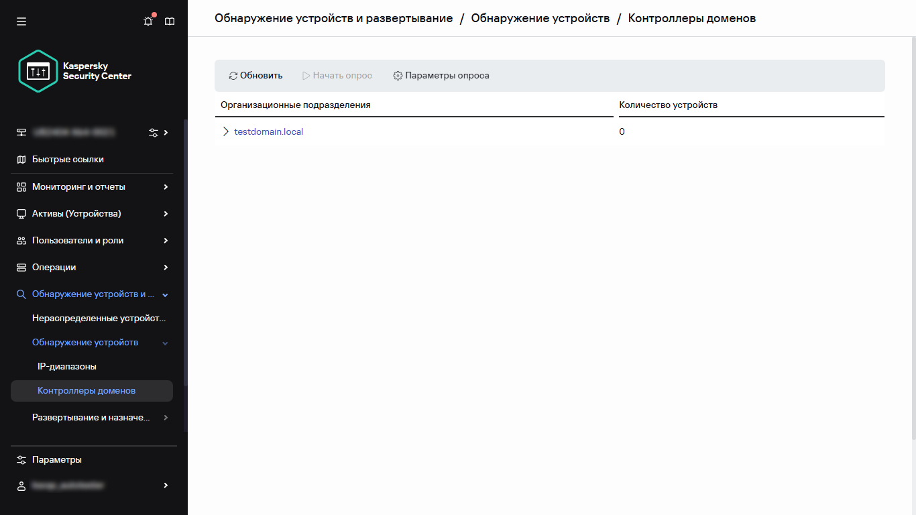Open the testdomain.local domain link
Image resolution: width=916 pixels, height=515 pixels.
click(x=268, y=131)
